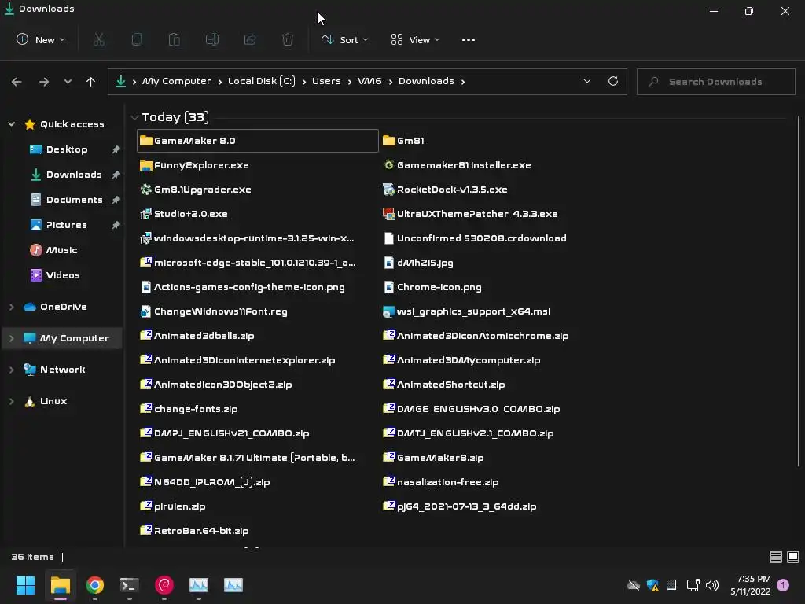Select Animated3dballs.zip

click(x=197, y=336)
